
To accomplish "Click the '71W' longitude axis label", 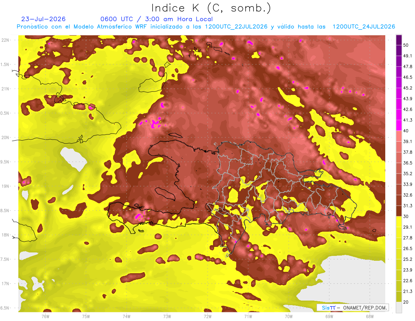I will coord(248,316).
